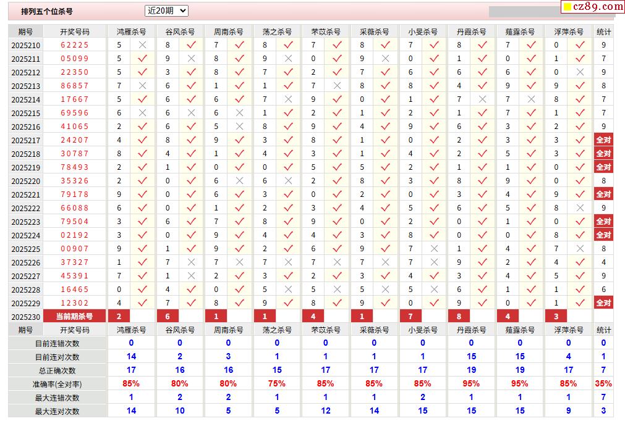Click the 目前连对次数 row label

point(57,357)
